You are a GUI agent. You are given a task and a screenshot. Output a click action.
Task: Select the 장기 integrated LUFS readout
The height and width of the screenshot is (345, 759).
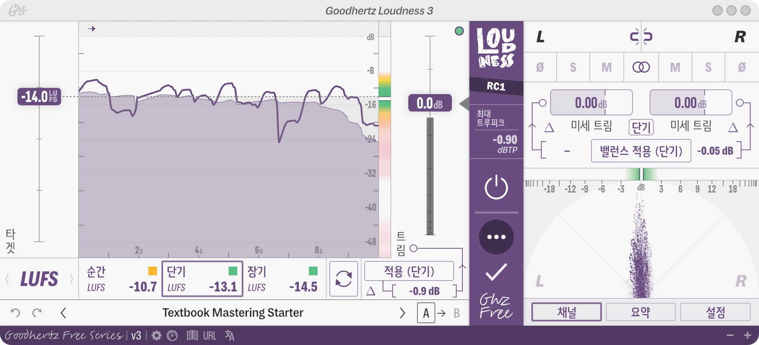pos(284,279)
